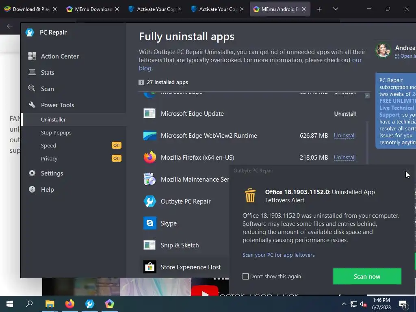Image resolution: width=416 pixels, height=312 pixels.
Task: Toggle the Speed Off badge
Action: pyautogui.click(x=117, y=145)
